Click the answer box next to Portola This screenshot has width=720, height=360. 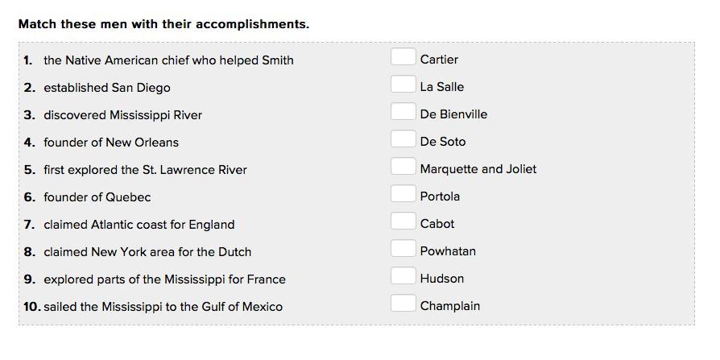(403, 194)
